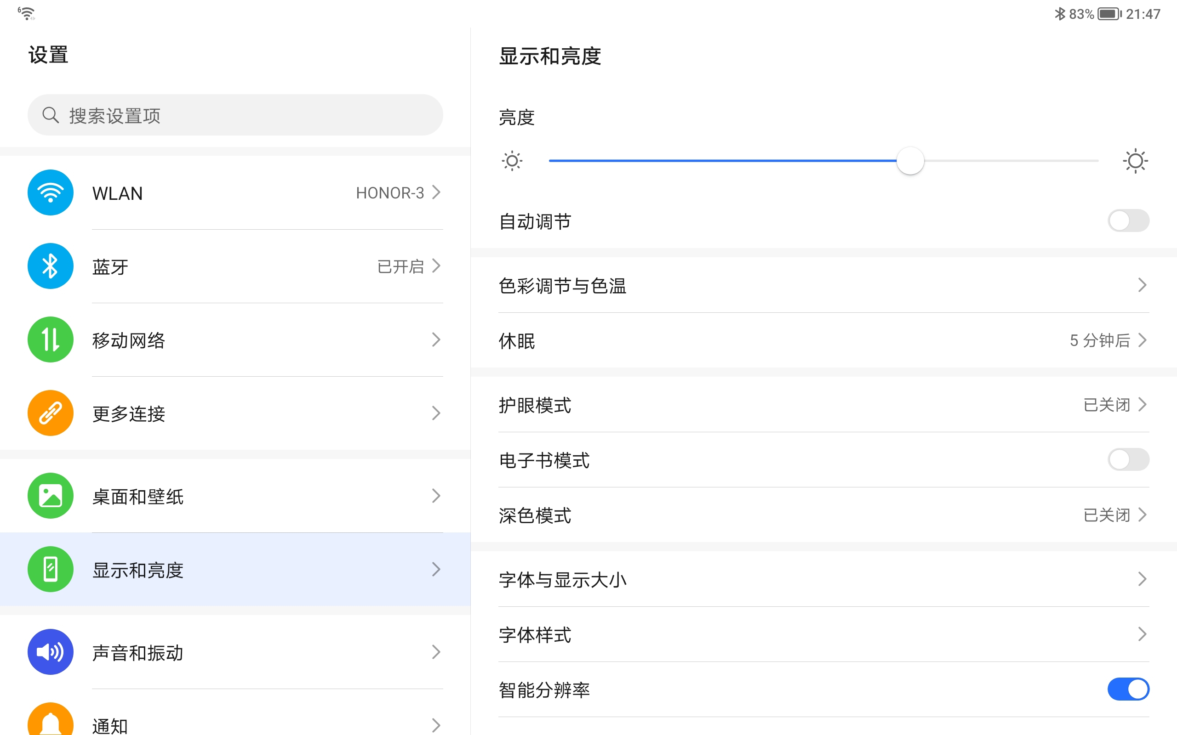Enable the 电子书模式 switch
The width and height of the screenshot is (1177, 735).
click(x=1128, y=459)
